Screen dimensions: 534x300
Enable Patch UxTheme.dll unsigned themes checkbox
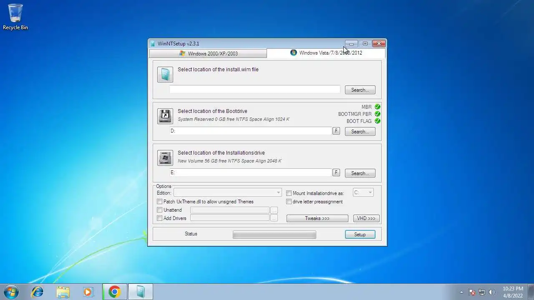(159, 202)
